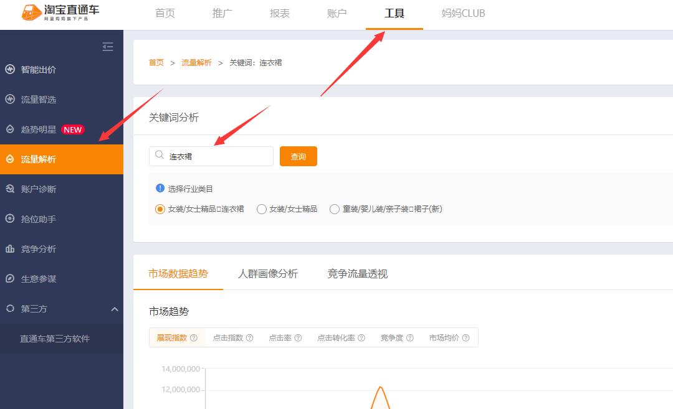
Task: Click the 趋势明星 NEW sidebar item
Action: (44, 129)
